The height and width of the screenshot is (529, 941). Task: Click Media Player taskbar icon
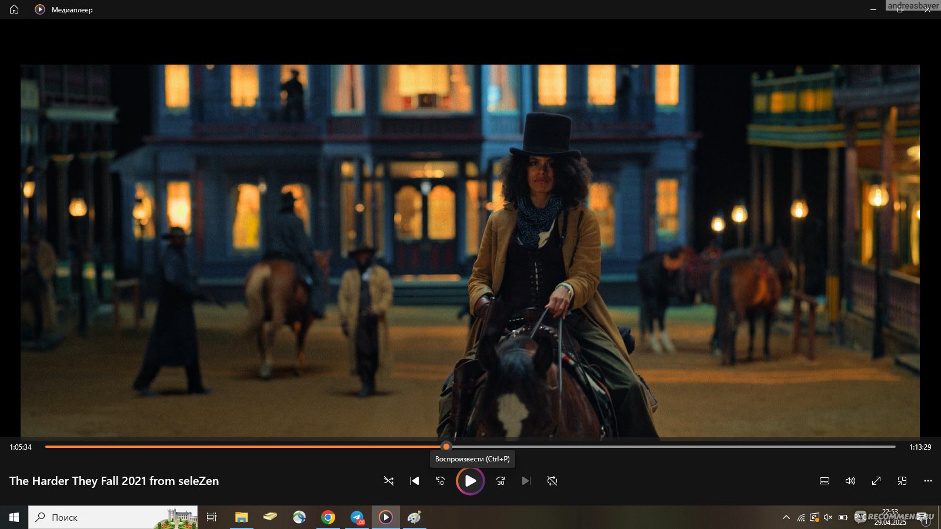tap(386, 517)
